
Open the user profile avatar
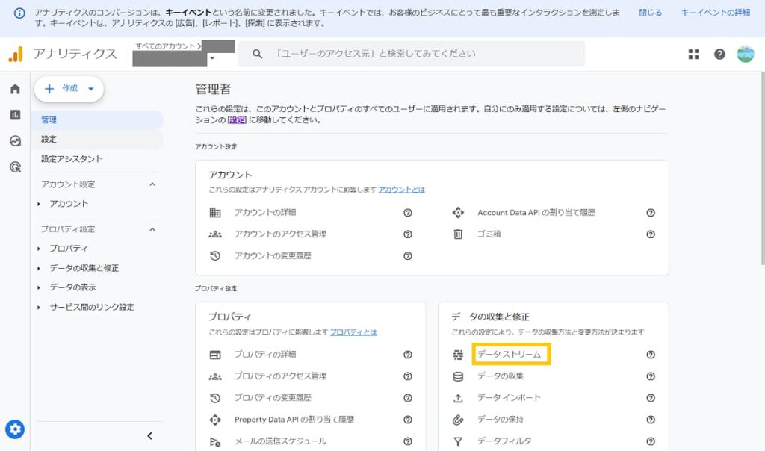click(745, 54)
